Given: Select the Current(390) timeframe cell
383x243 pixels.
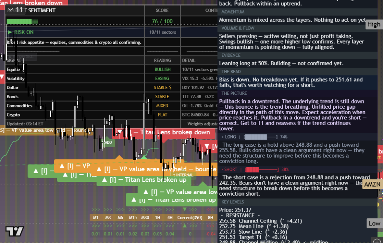Looking at the screenshot, I should point(190,217).
